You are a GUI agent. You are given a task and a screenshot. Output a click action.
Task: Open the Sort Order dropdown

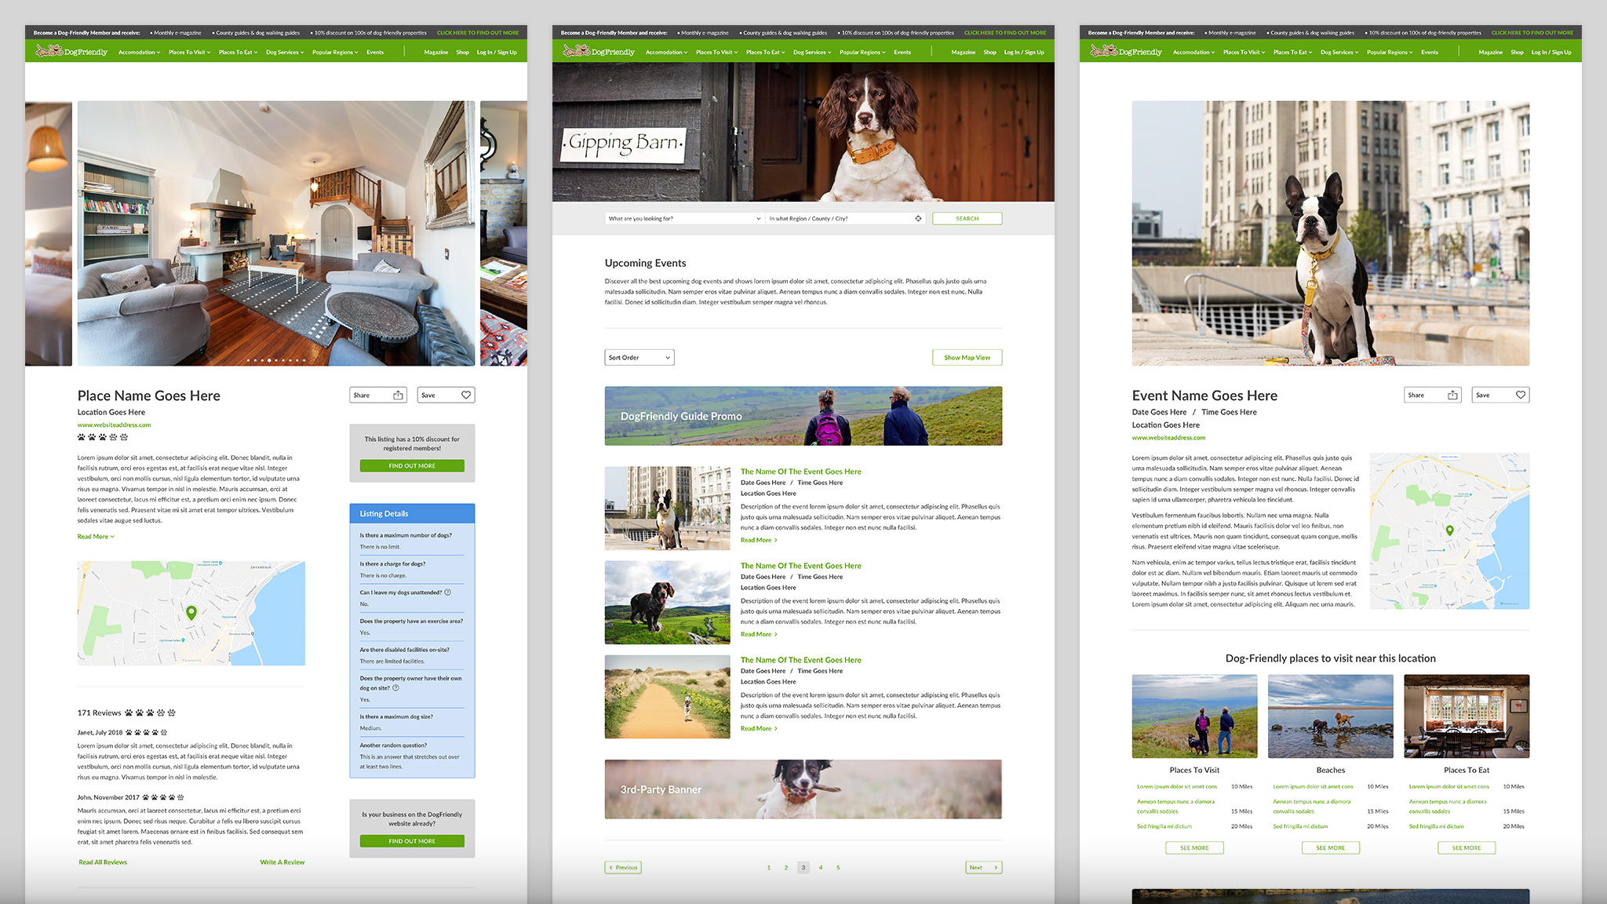[x=640, y=358]
